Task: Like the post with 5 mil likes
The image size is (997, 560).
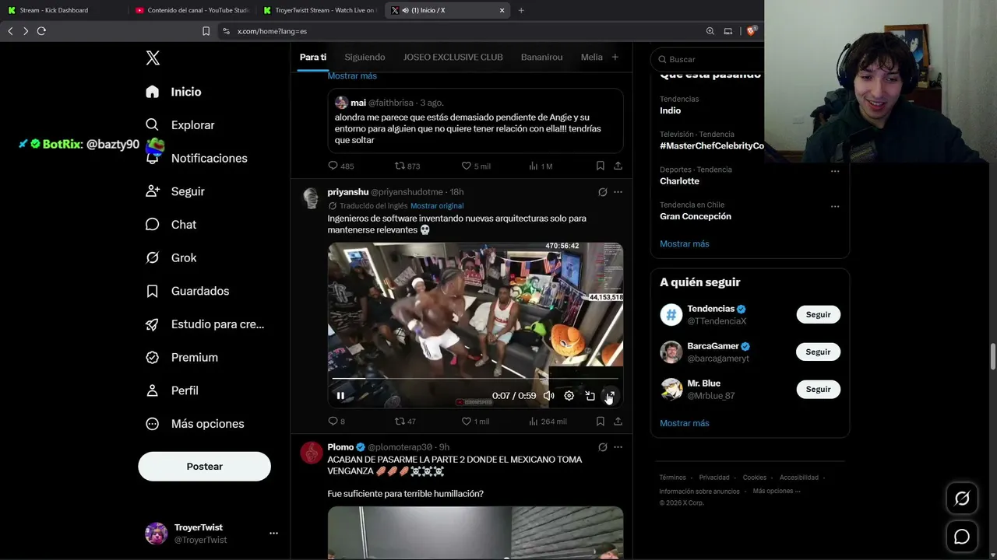Action: [476, 166]
